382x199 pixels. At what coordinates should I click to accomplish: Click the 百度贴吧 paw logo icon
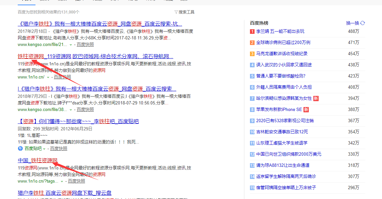point(20,148)
